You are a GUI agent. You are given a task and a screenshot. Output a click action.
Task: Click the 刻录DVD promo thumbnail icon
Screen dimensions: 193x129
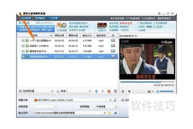(102, 26)
